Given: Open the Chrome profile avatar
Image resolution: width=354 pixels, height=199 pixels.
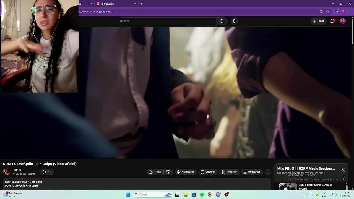Looking at the screenshot, I should pyautogui.click(x=343, y=12).
